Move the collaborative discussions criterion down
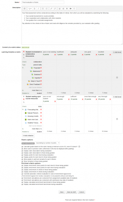The width and height of the screenshot is (123, 202). pyautogui.click(x=24, y=55)
